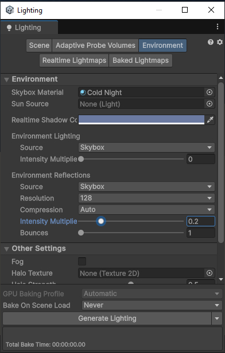The image size is (225, 353).
Task: Open the lighting settings gear menu
Action: 220,42
